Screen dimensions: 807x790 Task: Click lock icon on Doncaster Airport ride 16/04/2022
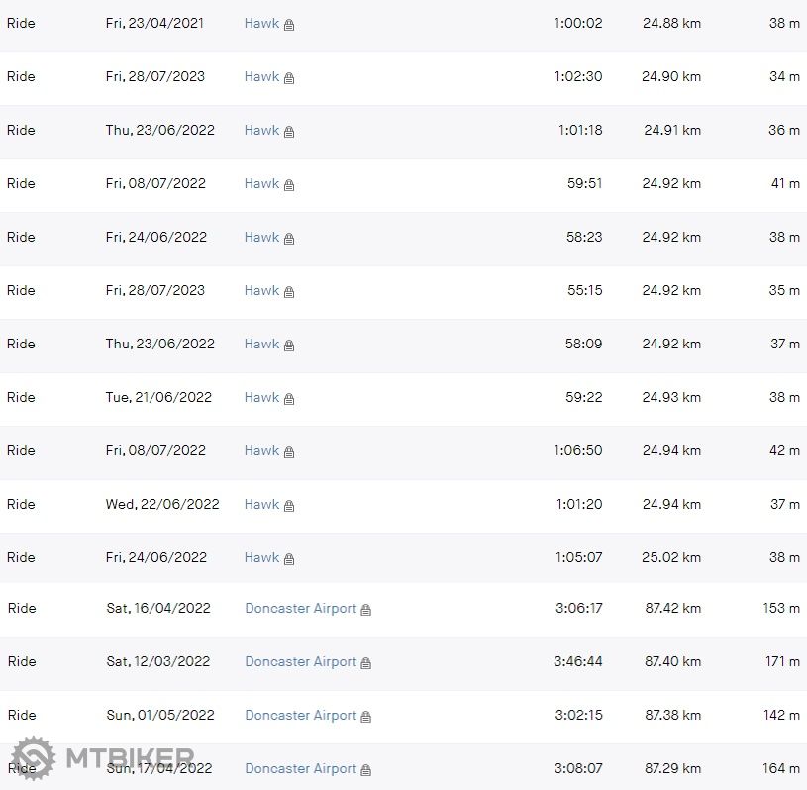pos(365,610)
